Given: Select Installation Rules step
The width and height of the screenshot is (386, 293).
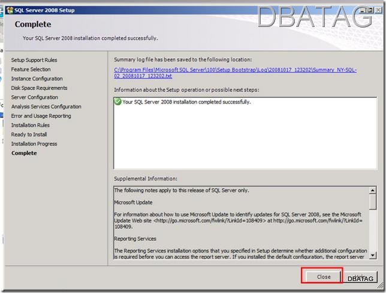Looking at the screenshot, I should pyautogui.click(x=31, y=125).
